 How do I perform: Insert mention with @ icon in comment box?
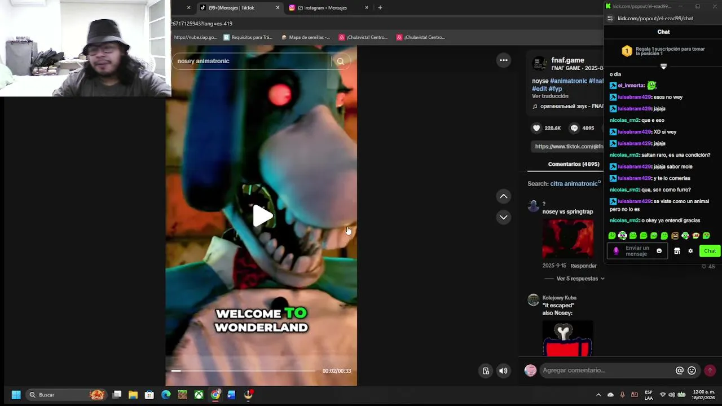click(680, 370)
